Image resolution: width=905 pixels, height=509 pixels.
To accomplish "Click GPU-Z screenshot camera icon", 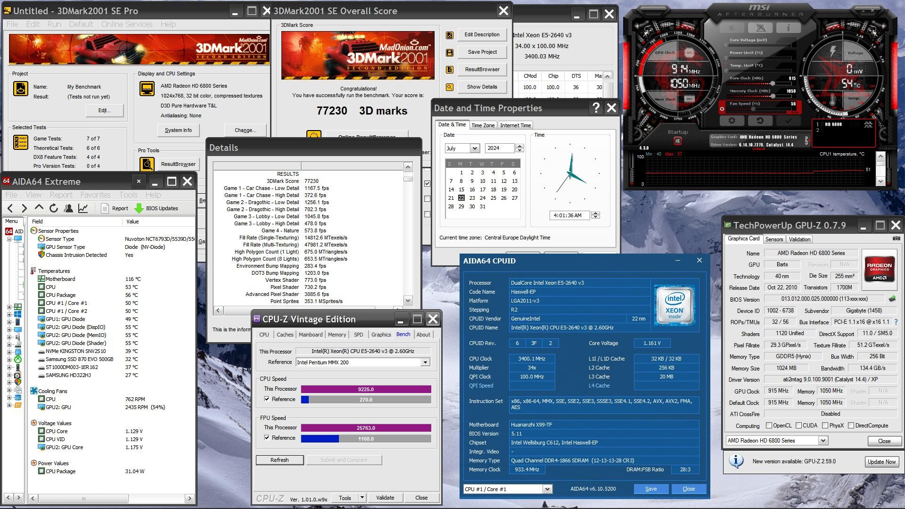I will point(896,239).
